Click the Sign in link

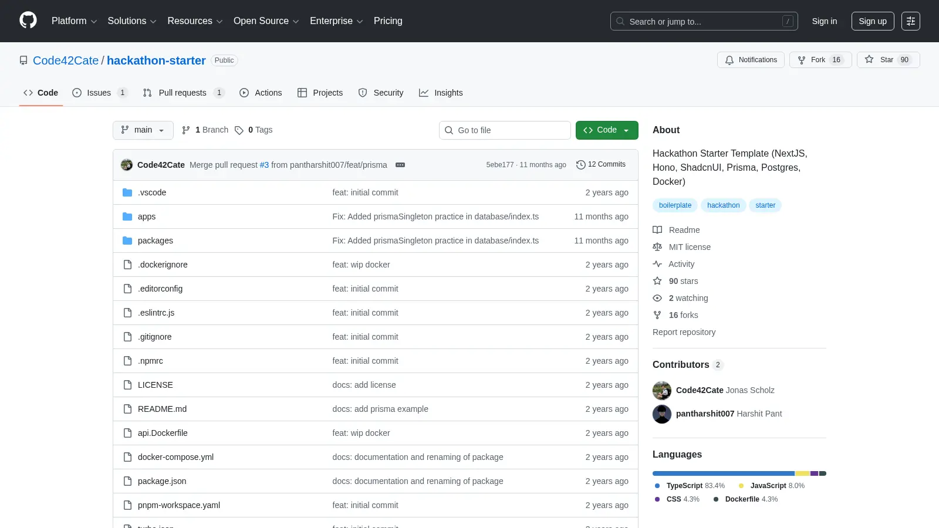[x=824, y=21]
